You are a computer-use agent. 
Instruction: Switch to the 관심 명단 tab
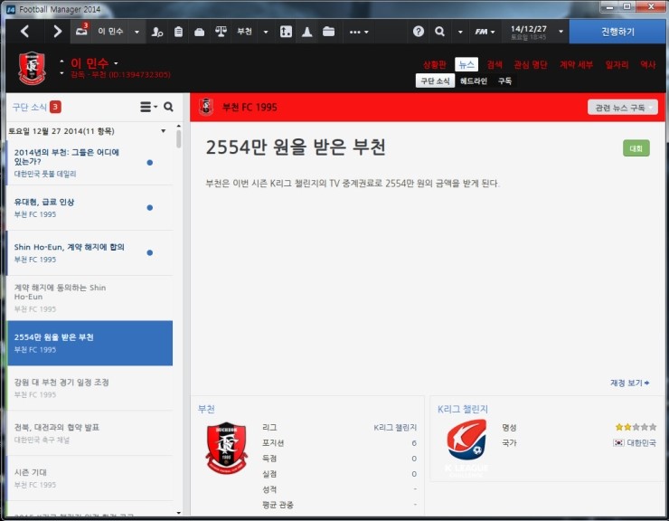531,64
